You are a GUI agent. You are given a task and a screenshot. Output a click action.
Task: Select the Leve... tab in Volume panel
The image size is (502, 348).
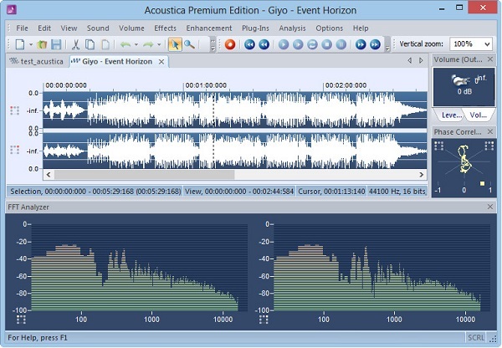(450, 115)
